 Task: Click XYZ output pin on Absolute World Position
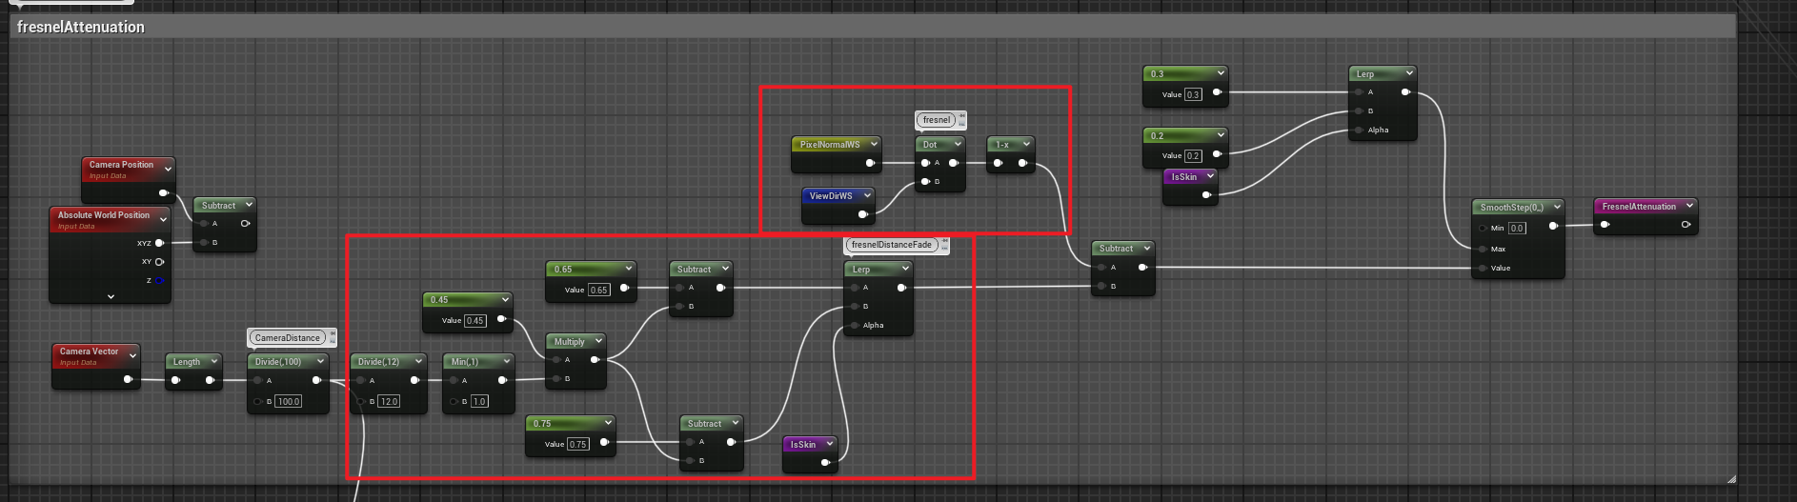[x=159, y=243]
